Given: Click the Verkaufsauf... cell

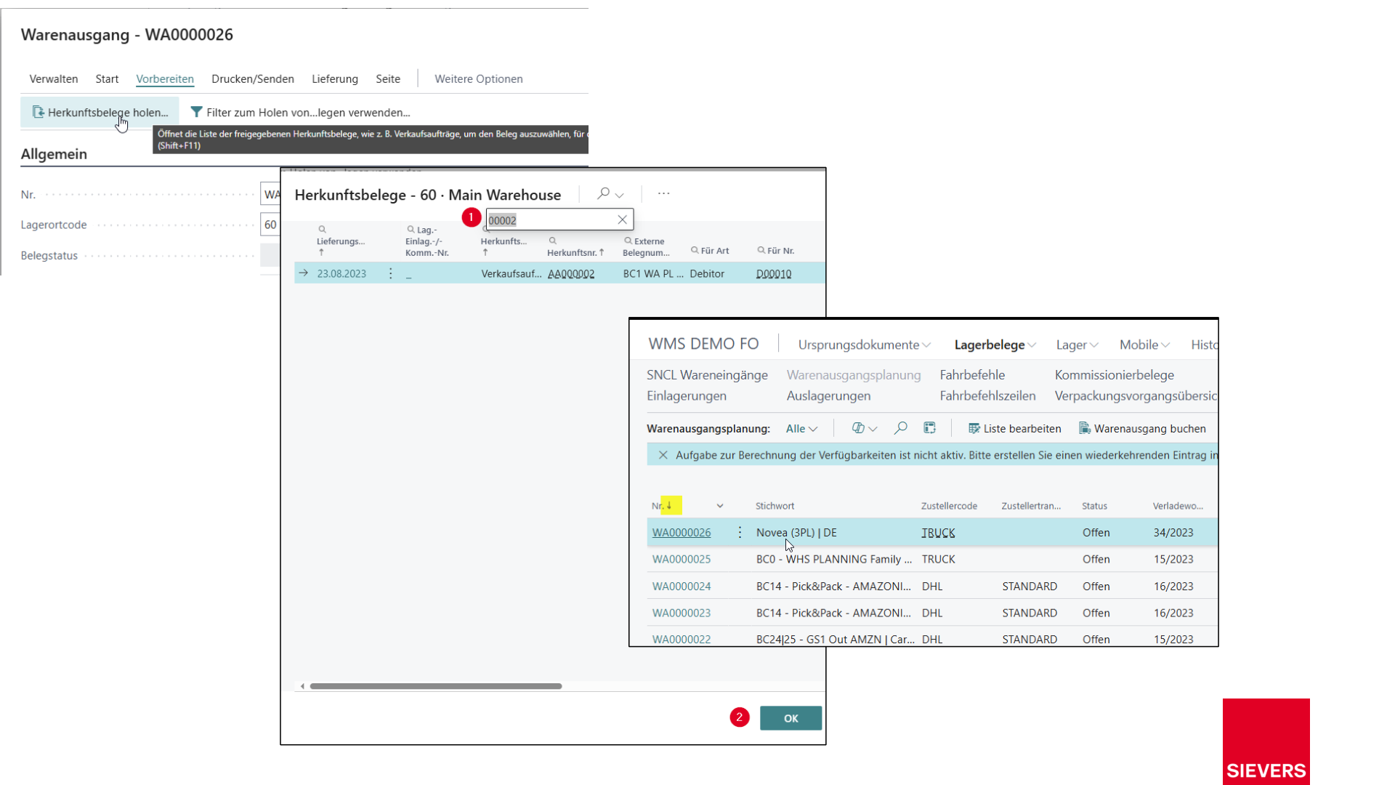Looking at the screenshot, I should click(511, 274).
